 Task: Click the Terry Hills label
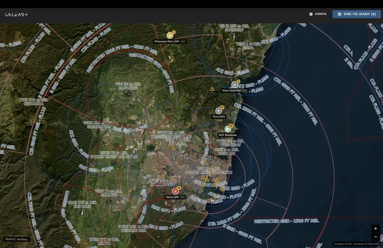219,117
